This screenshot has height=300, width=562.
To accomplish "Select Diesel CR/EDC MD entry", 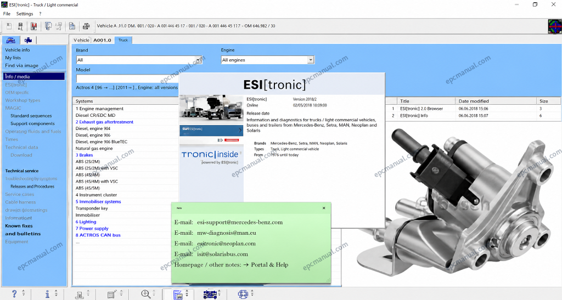I will [95, 115].
